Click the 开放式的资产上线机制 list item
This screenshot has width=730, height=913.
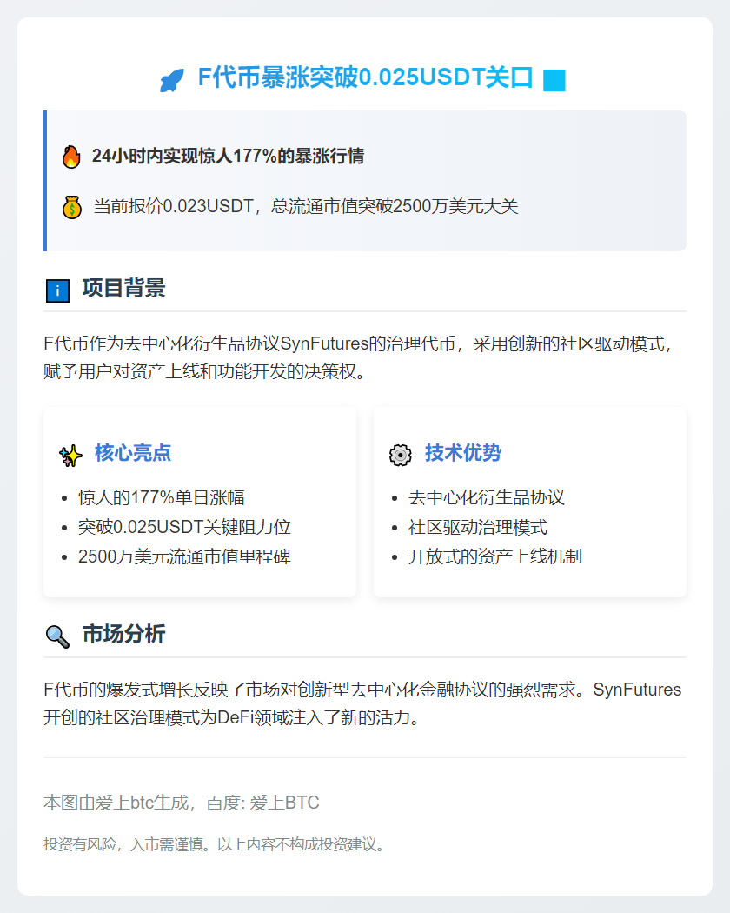495,556
